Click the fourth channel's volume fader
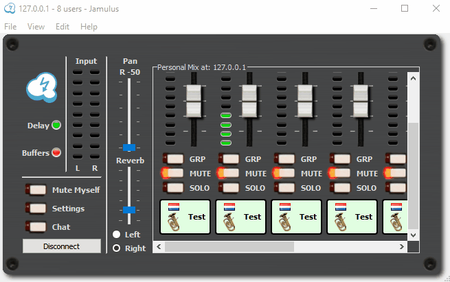 [x=361, y=101]
